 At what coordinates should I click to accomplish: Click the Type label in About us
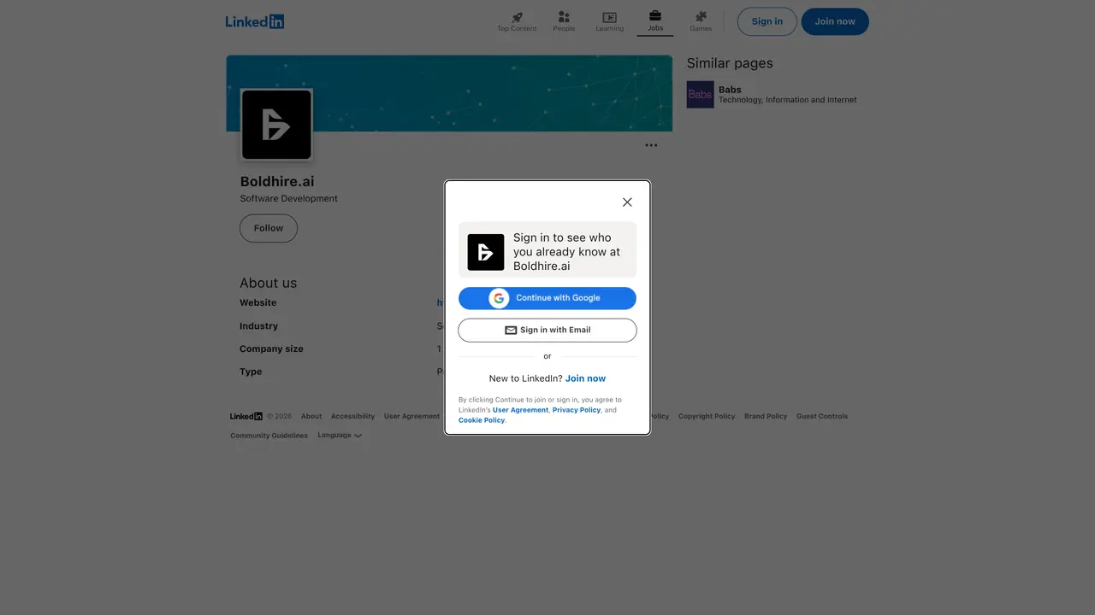(x=251, y=372)
